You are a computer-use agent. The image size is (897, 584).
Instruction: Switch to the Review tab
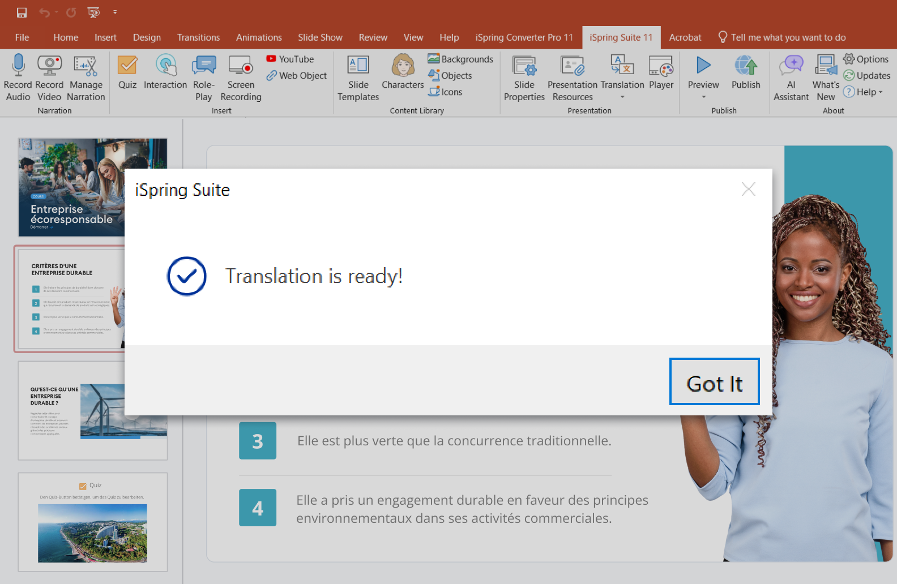click(373, 37)
